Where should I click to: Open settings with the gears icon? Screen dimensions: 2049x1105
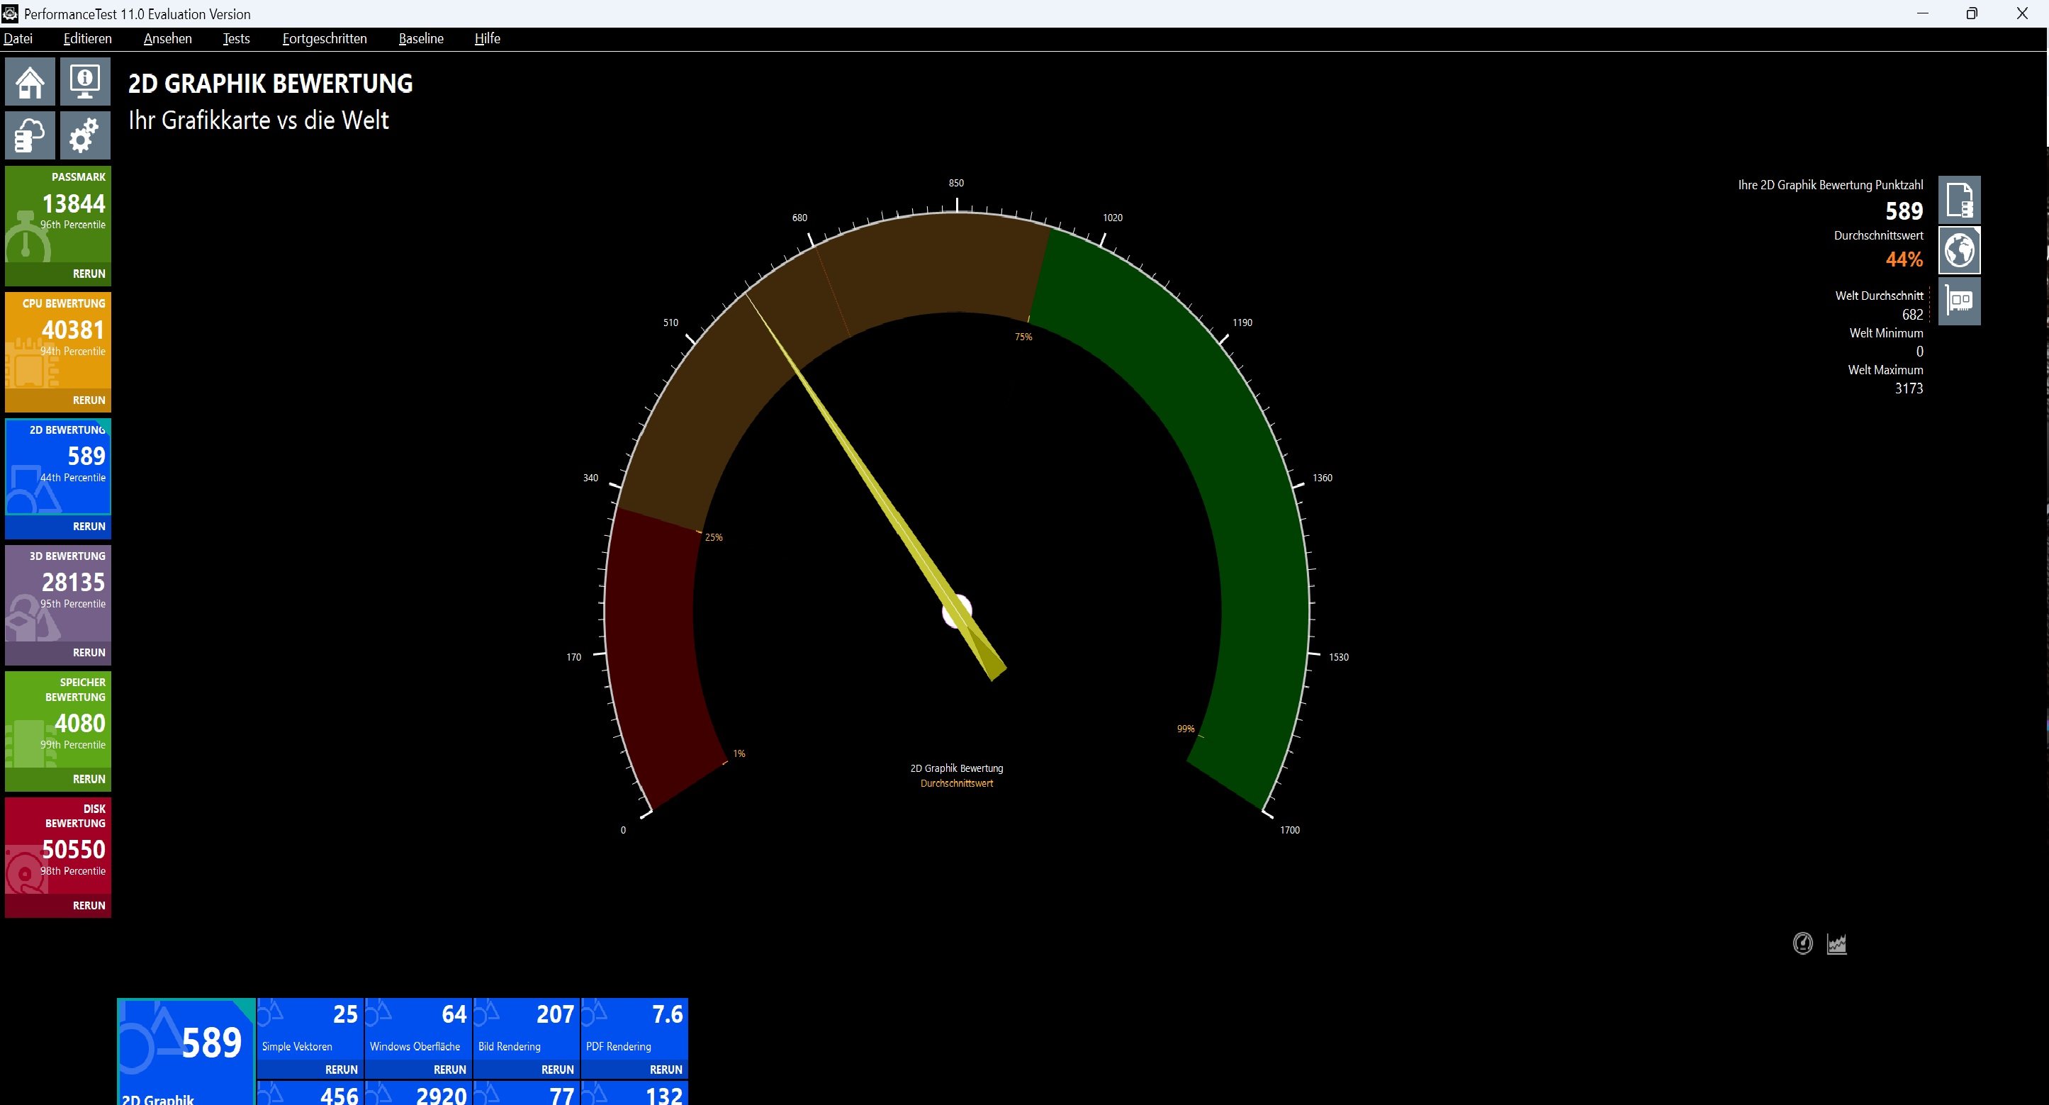click(85, 135)
